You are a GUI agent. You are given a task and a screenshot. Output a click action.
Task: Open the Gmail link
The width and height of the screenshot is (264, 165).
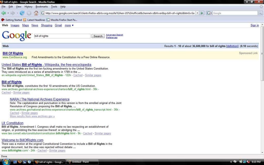[58, 25]
